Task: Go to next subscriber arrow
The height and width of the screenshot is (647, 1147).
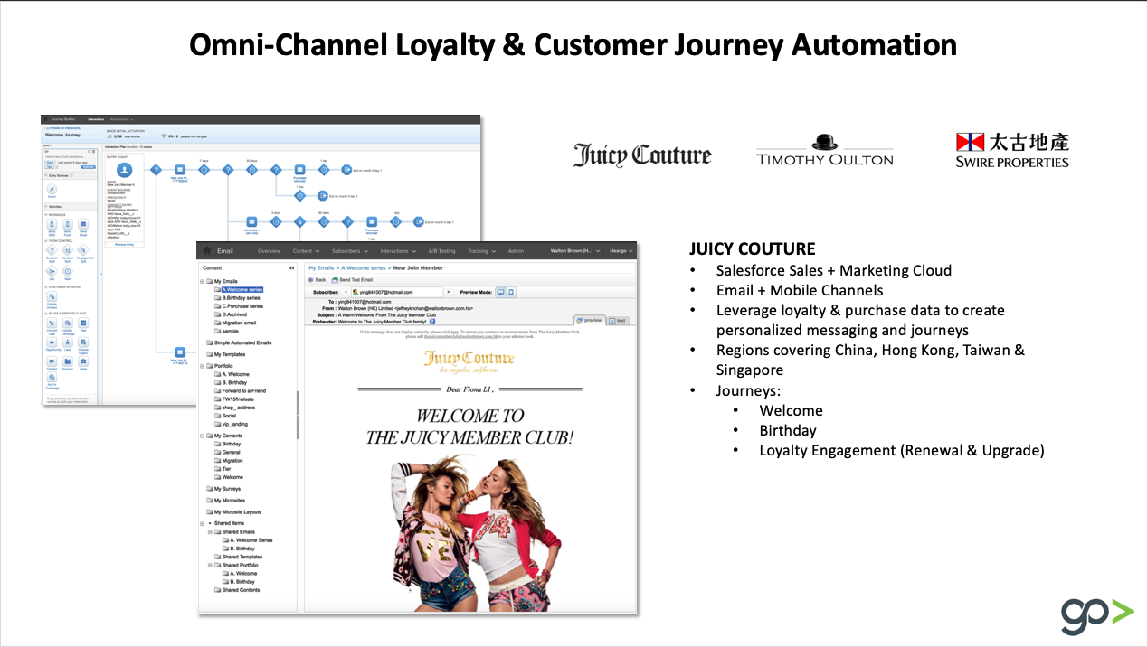Action: pos(448,292)
